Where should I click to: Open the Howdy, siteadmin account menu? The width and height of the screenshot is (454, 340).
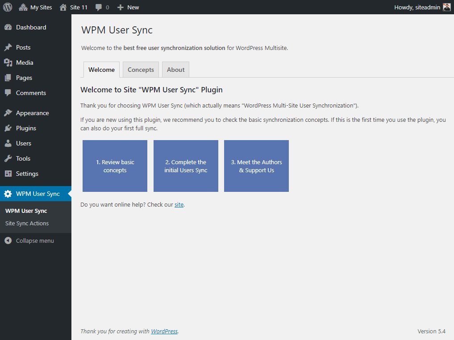coord(422,7)
